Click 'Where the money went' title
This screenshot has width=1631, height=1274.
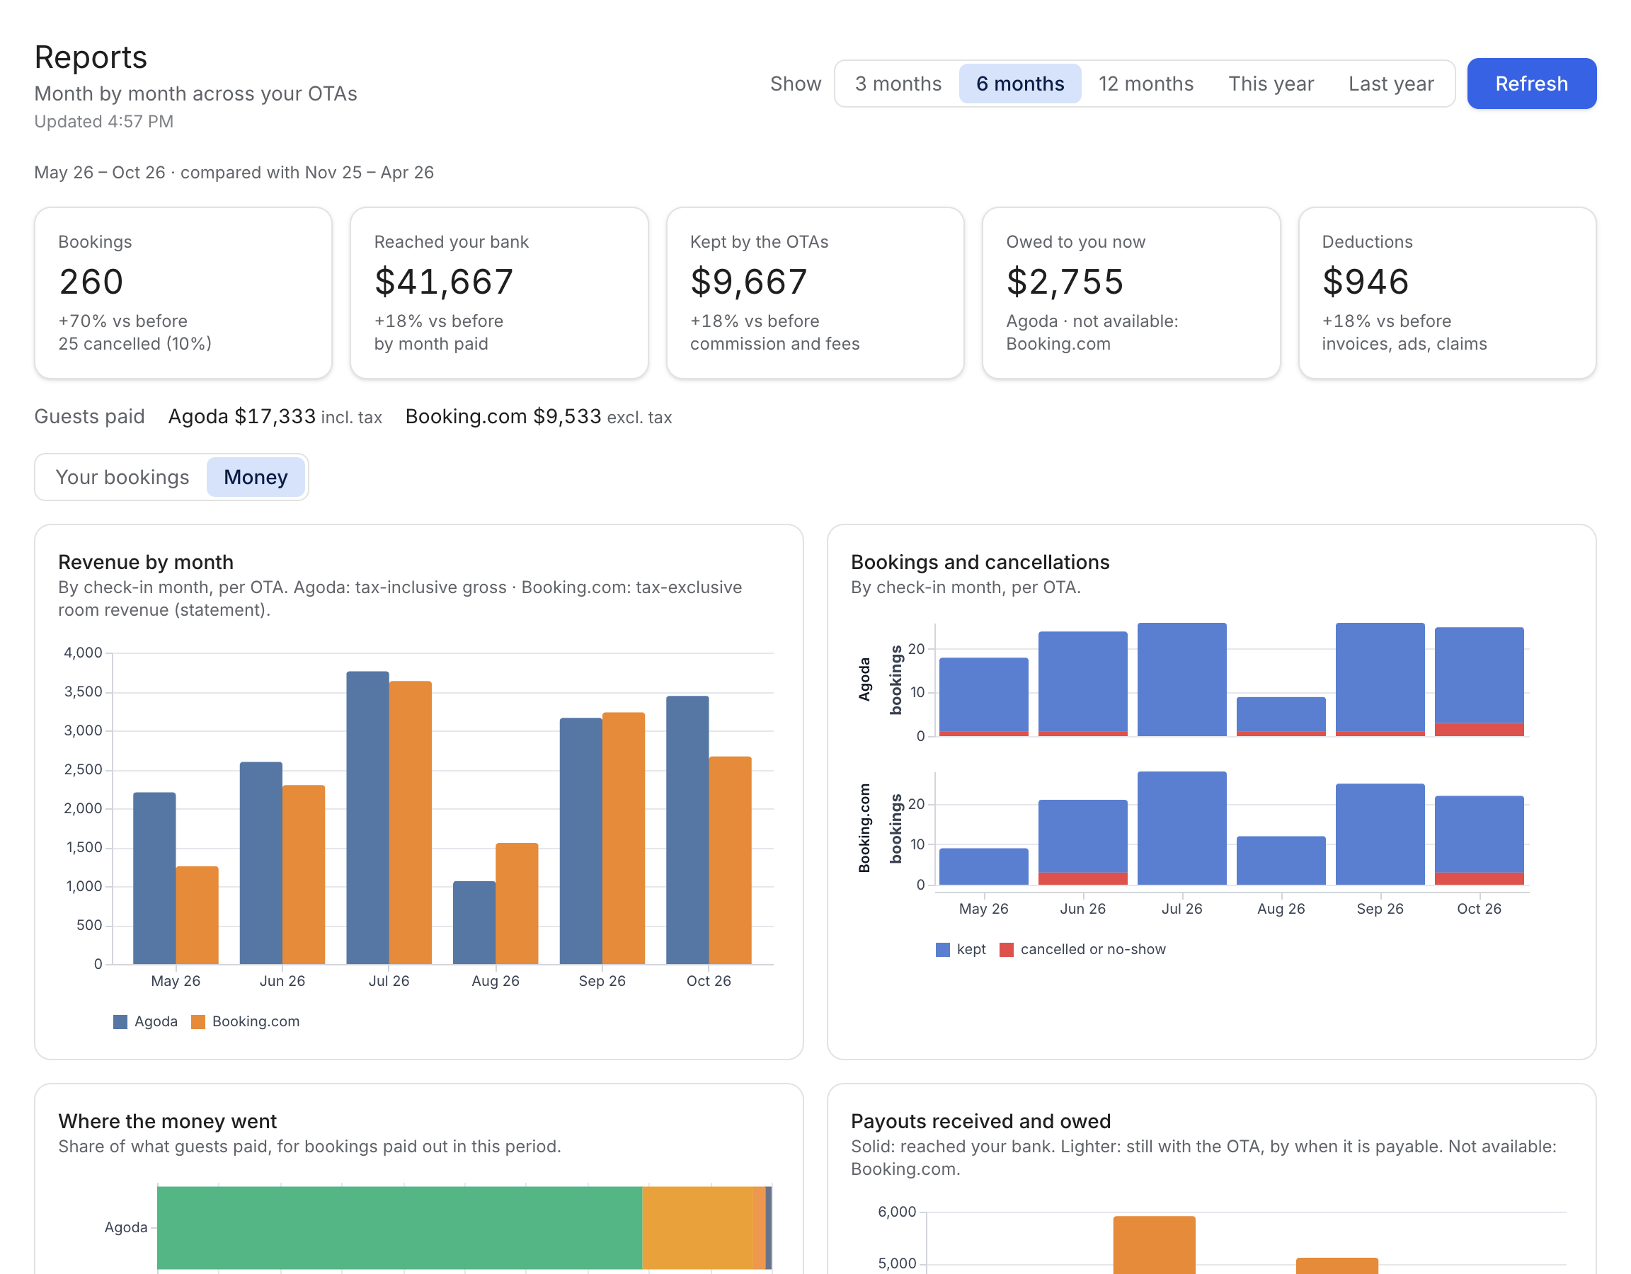point(167,1122)
